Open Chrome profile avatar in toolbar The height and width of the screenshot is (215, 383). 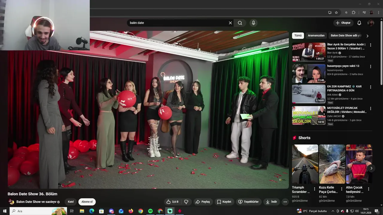tap(372, 13)
